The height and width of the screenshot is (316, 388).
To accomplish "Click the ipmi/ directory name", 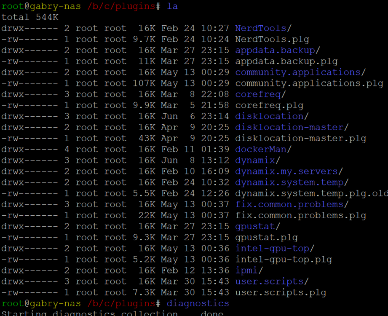I will point(249,270).
